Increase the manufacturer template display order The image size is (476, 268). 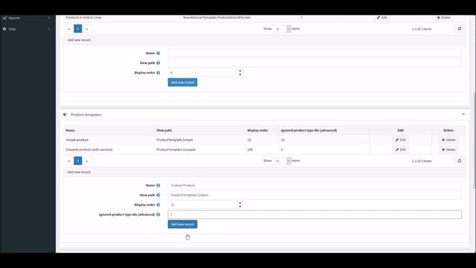tap(240, 71)
